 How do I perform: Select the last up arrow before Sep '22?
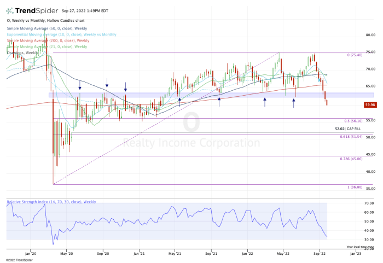pos(294,101)
